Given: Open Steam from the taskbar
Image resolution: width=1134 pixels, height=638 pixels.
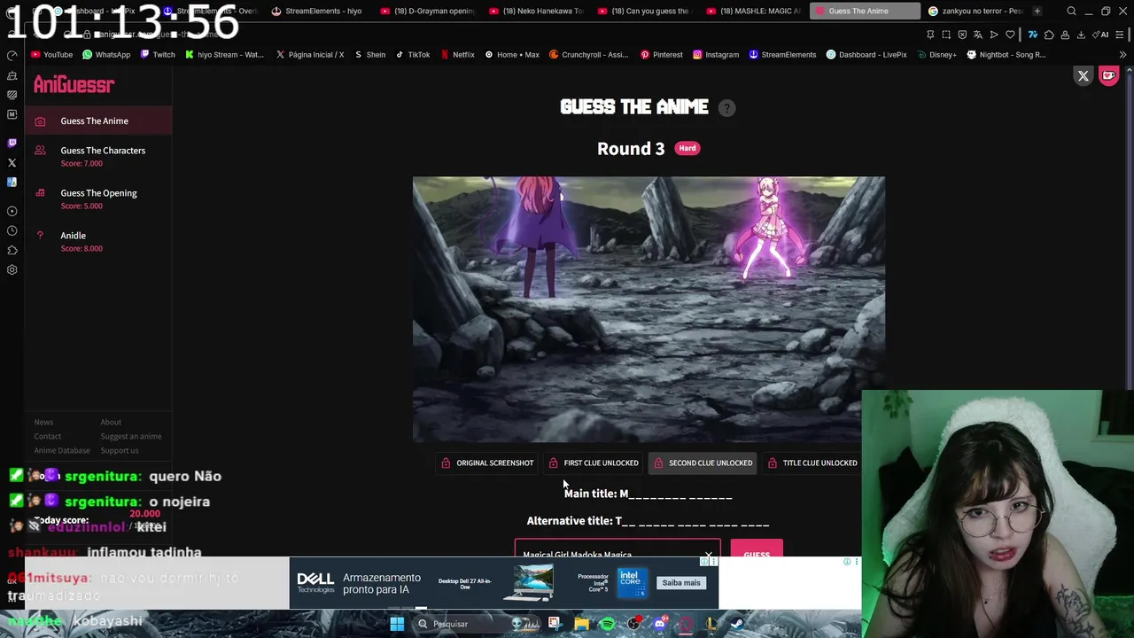Looking at the screenshot, I should (737, 624).
